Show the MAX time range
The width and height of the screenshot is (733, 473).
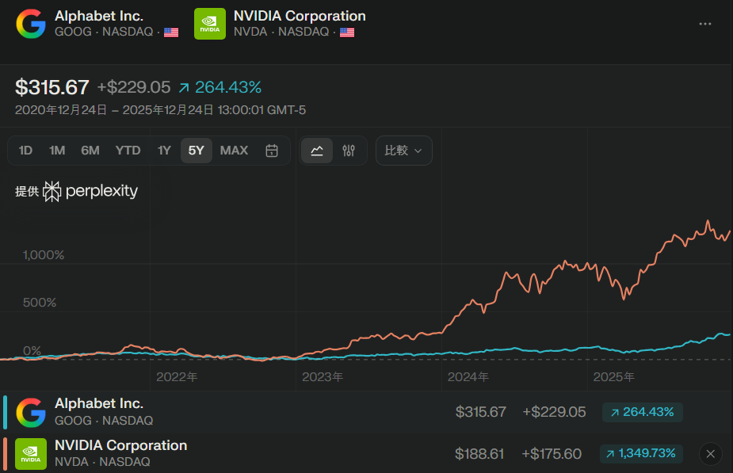point(234,151)
